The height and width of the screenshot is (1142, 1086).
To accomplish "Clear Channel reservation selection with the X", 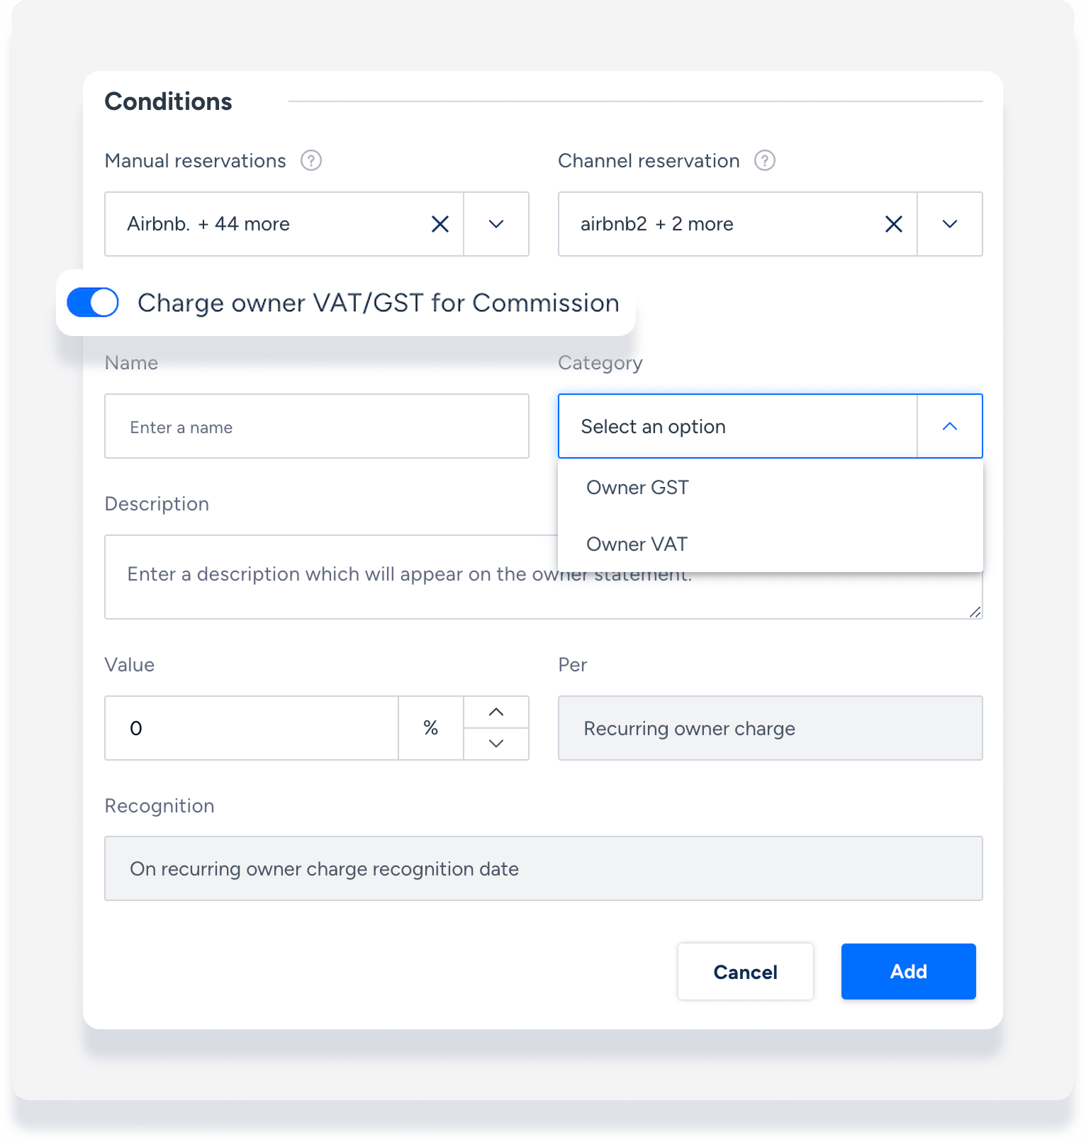I will click(894, 224).
